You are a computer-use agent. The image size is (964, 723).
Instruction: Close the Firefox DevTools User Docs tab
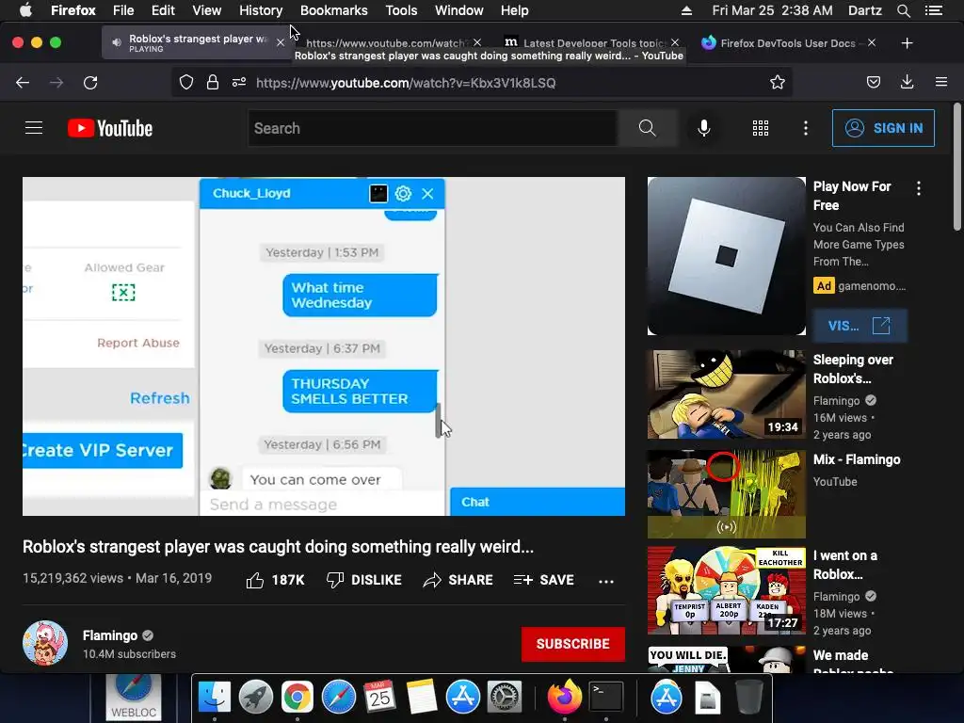pos(871,43)
